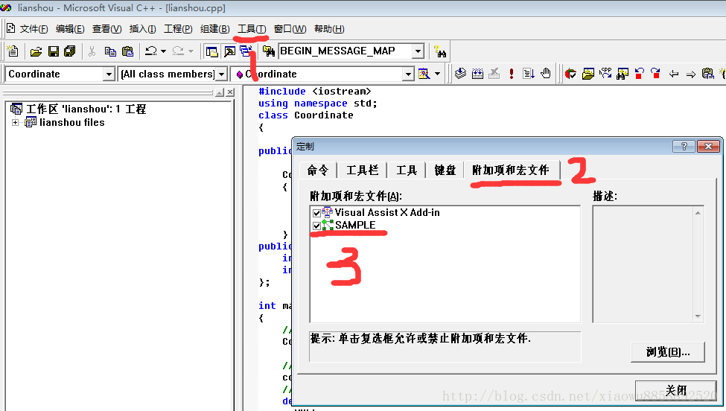
Task: Open the 工具(T) menu
Action: click(252, 29)
